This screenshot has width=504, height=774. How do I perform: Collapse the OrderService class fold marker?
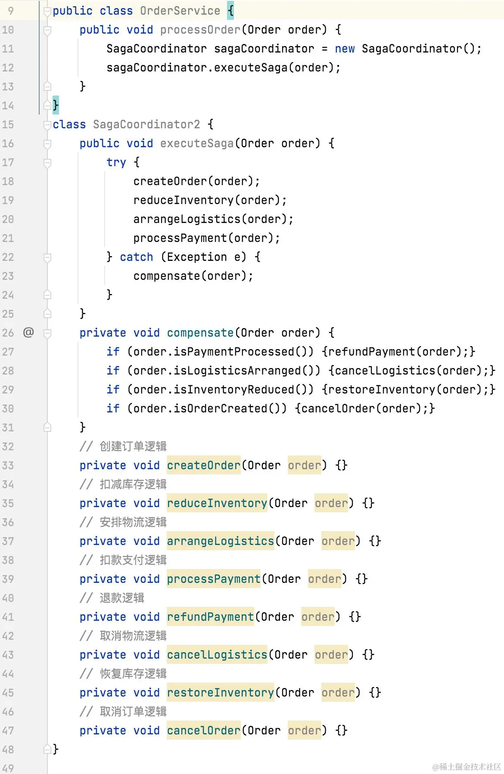[x=47, y=11]
